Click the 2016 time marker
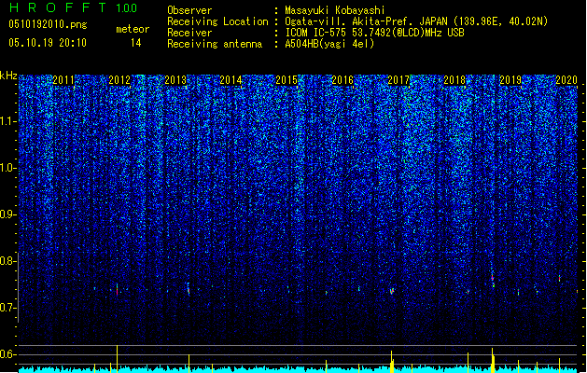The image size is (587, 373). coord(342,80)
